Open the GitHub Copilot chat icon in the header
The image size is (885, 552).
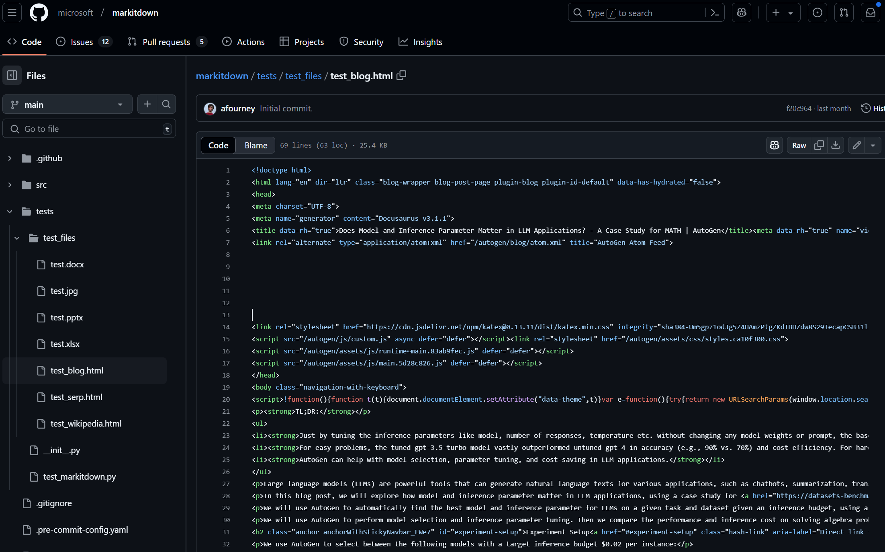[x=741, y=12]
